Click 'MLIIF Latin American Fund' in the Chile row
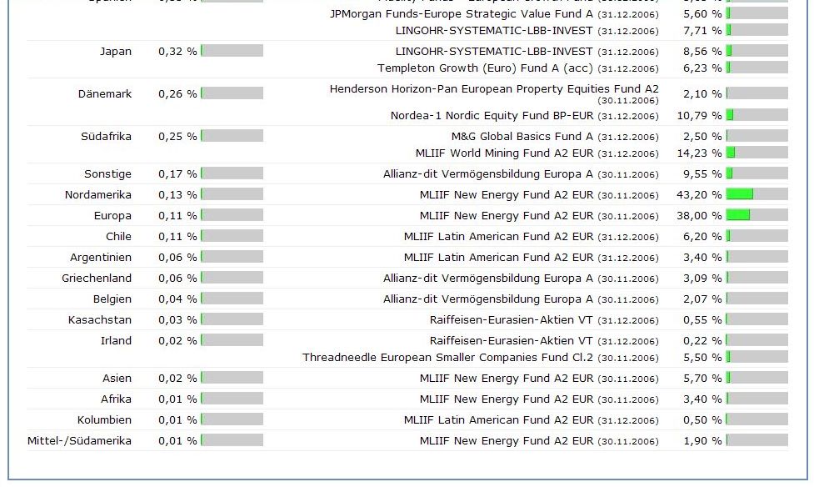The image size is (814, 487). [x=498, y=237]
